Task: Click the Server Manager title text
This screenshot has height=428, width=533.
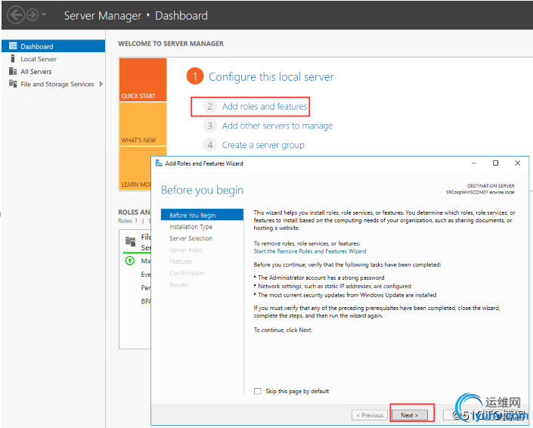Action: pyautogui.click(x=102, y=16)
